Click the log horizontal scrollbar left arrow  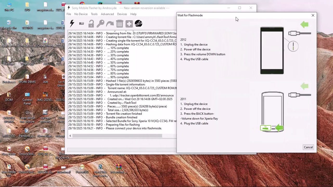coord(70,136)
